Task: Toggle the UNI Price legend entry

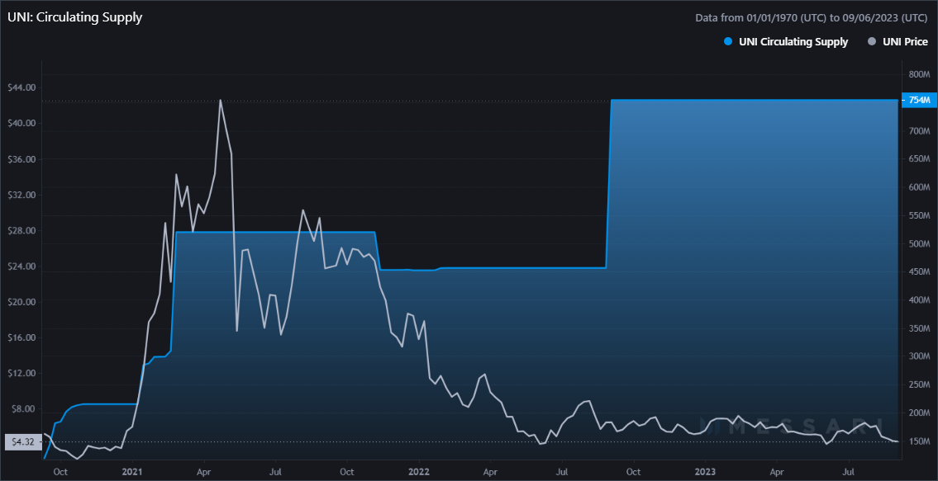Action: pyautogui.click(x=898, y=42)
